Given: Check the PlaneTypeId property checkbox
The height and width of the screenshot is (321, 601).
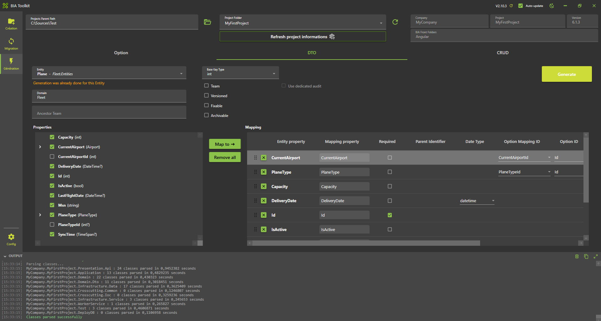Looking at the screenshot, I should [52, 224].
